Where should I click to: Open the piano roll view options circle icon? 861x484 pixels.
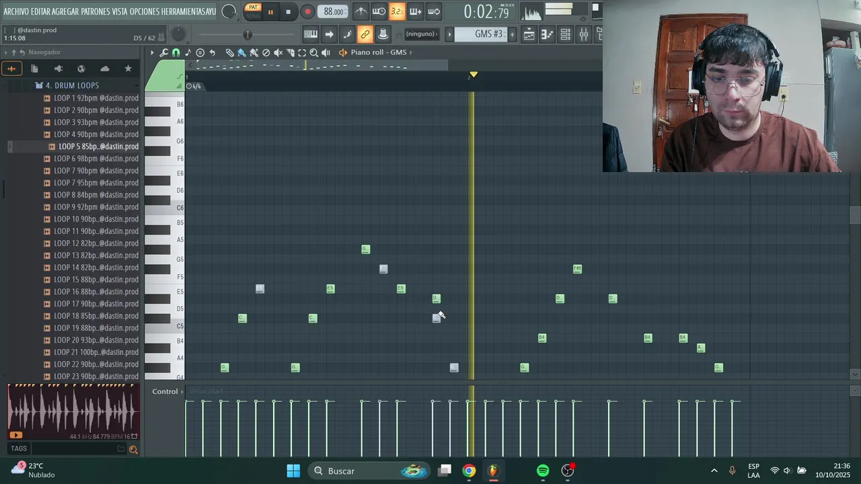click(x=200, y=52)
